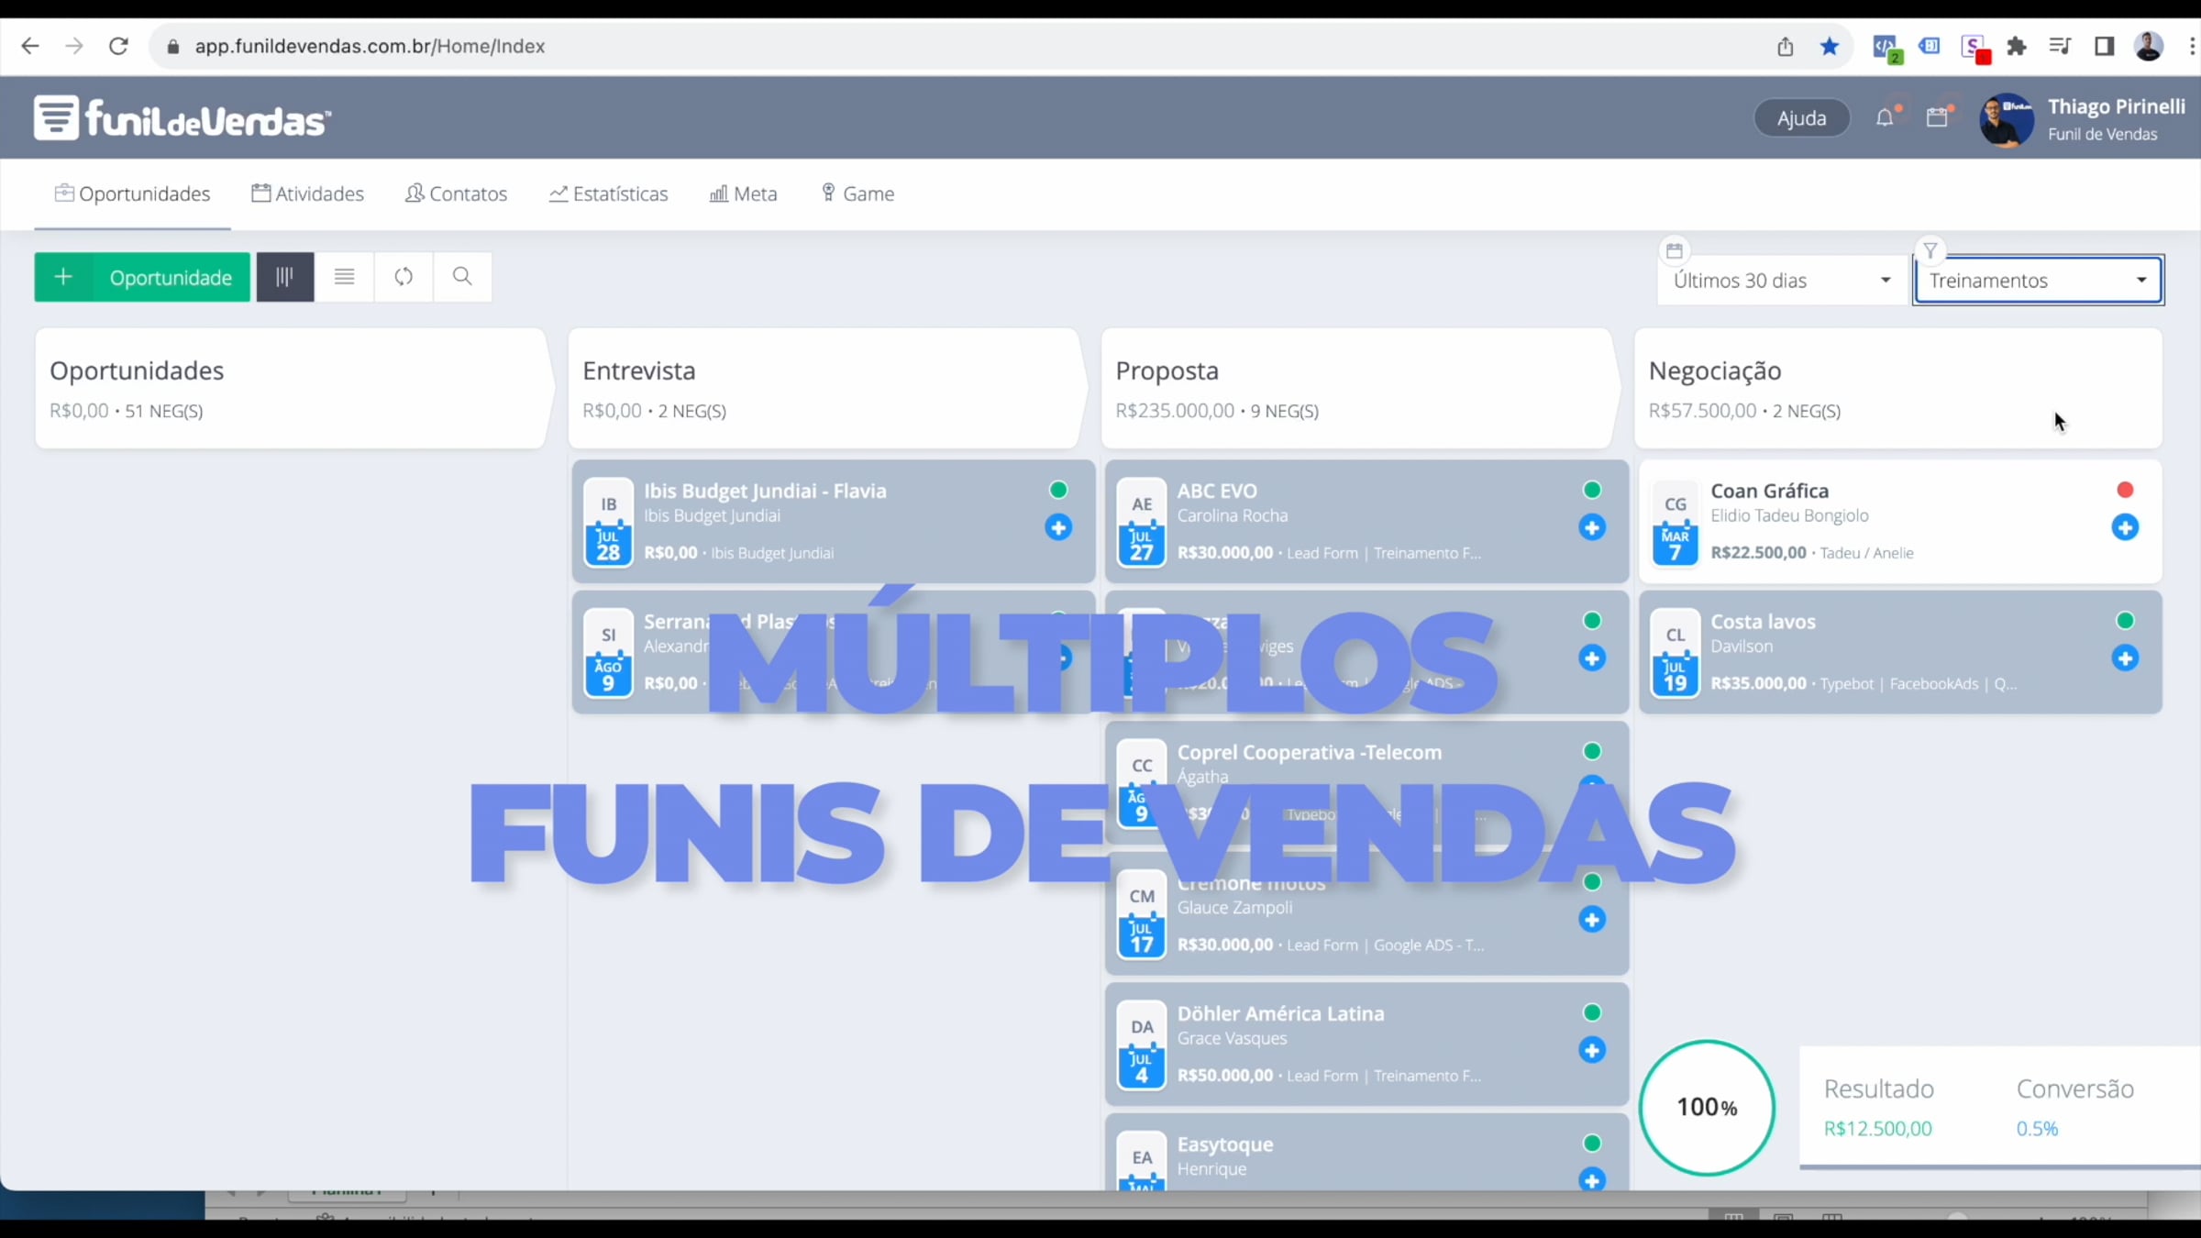The image size is (2201, 1238).
Task: Expand the Últimos 30 dias dropdown
Action: [x=1780, y=281]
